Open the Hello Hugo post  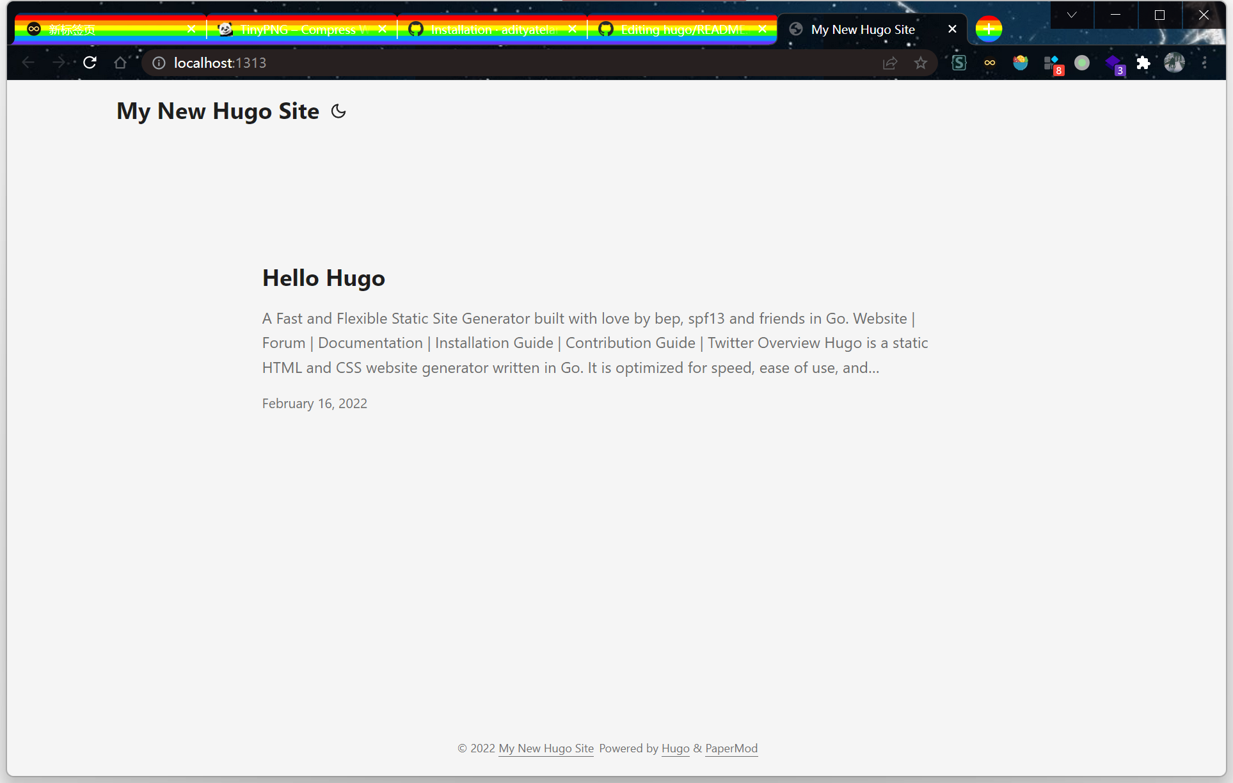[324, 278]
